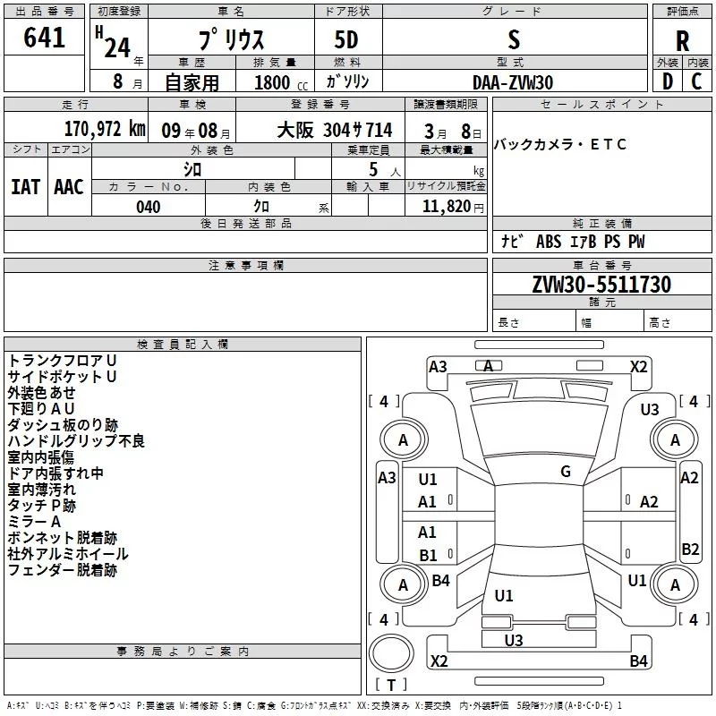Select inspector note トランクフロアU
The width and height of the screenshot is (716, 716).
[63, 361]
